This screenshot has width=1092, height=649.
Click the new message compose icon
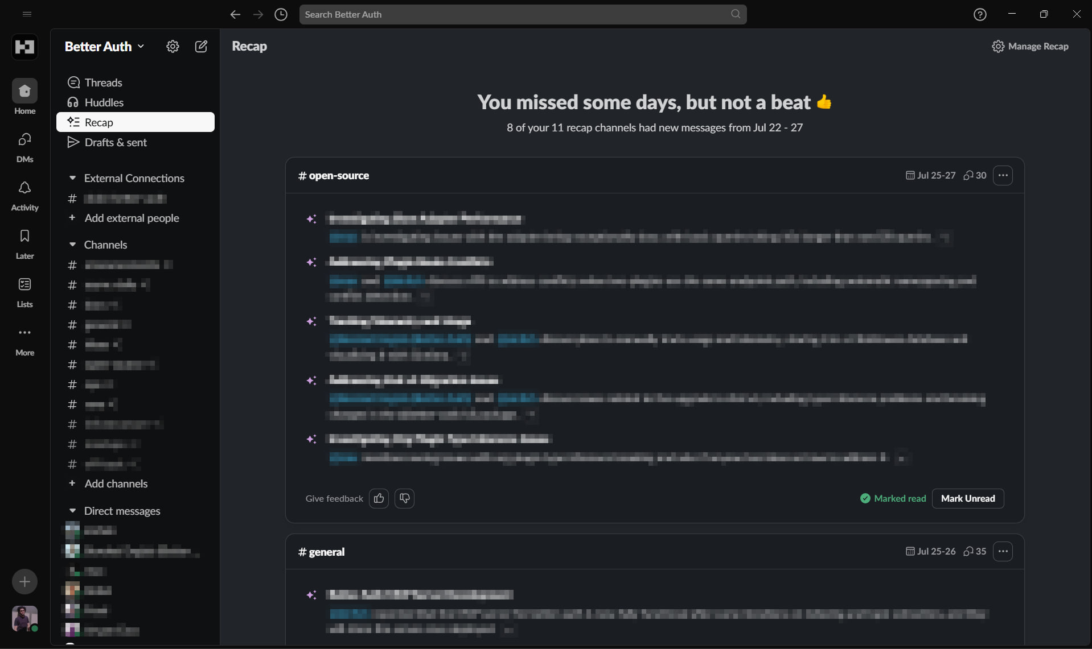(x=201, y=47)
